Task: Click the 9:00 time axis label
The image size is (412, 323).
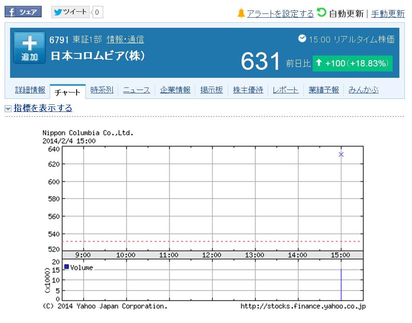Action: pyautogui.click(x=83, y=255)
